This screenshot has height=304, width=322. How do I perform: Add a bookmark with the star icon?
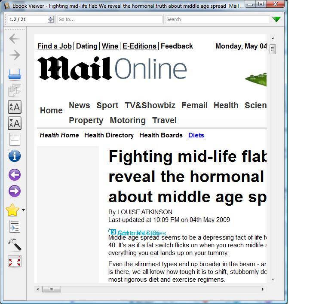pos(12,210)
